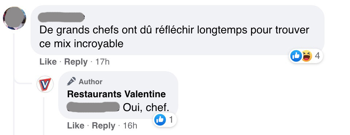View the 1 reaction count on the reply
Viewport: 350px width, 135px height.
coord(171,120)
